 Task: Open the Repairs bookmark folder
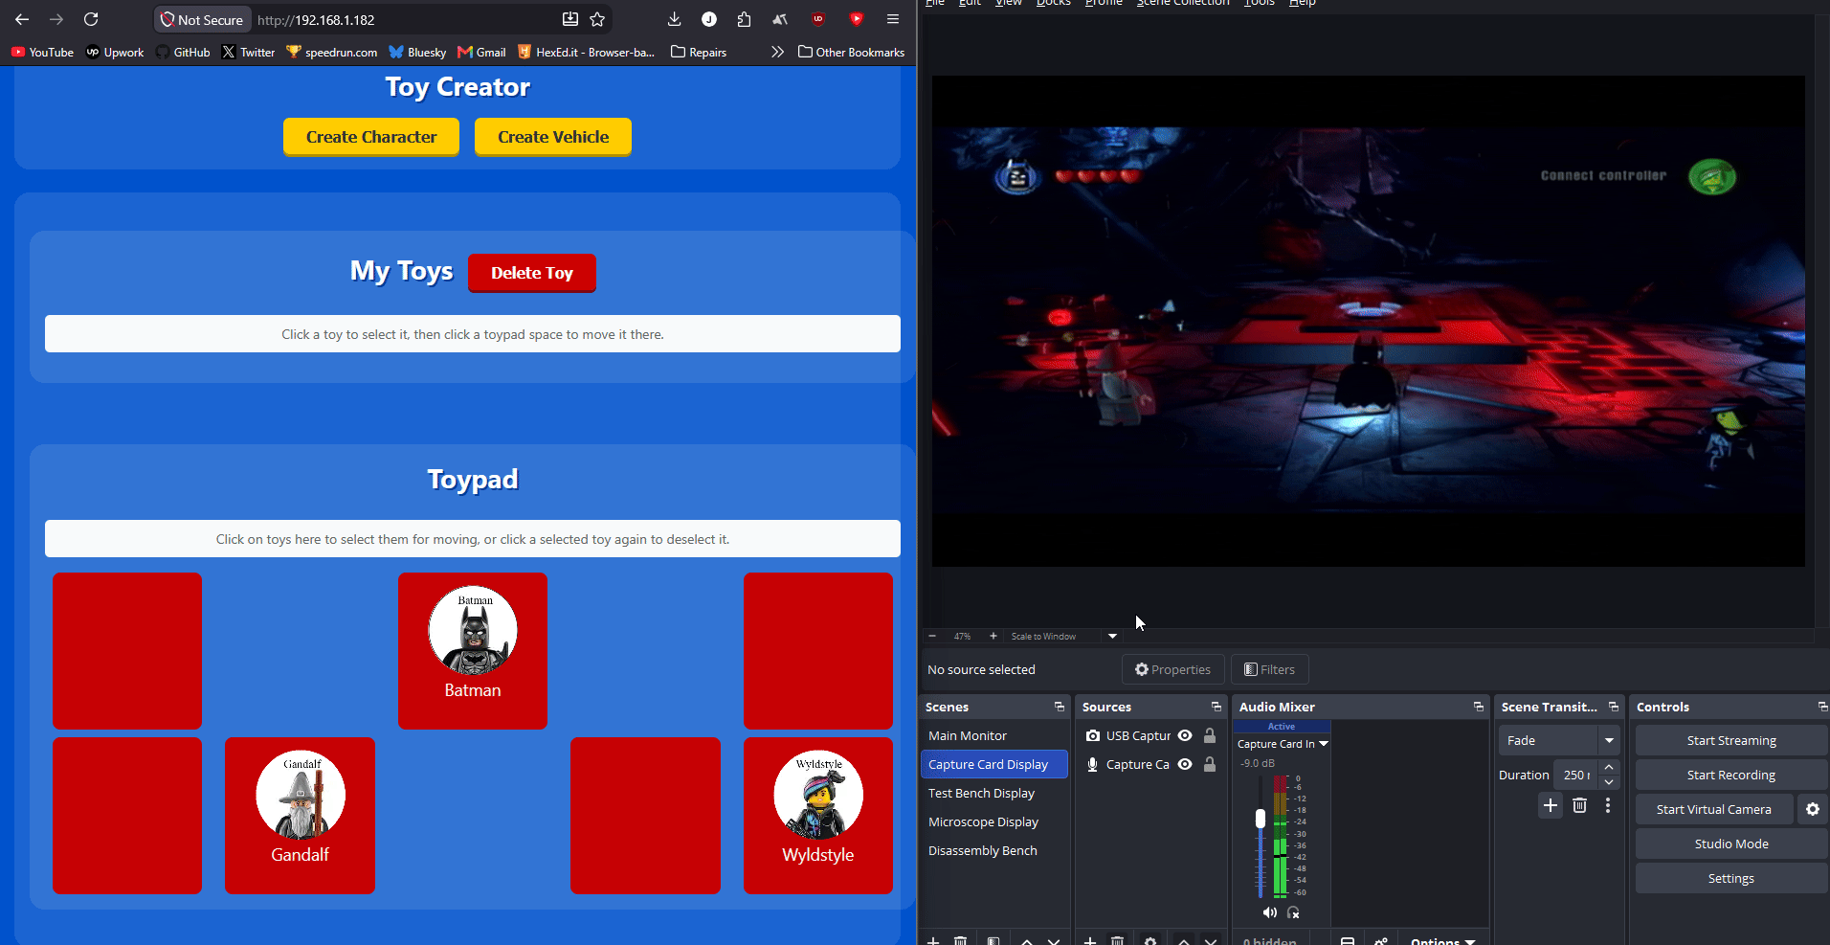pos(699,52)
